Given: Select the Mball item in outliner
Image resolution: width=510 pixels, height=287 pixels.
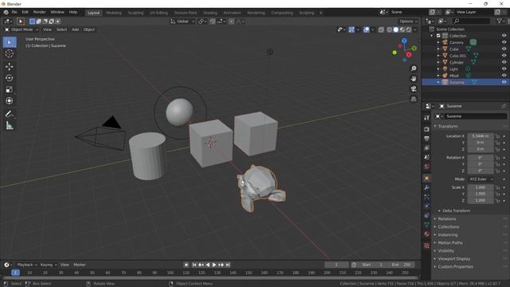Looking at the screenshot, I should (454, 76).
